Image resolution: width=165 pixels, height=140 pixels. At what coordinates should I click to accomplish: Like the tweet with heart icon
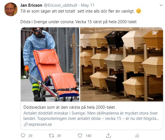pyautogui.click(x=80, y=136)
